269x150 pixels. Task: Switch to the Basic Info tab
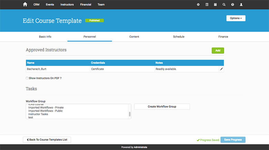click(45, 37)
